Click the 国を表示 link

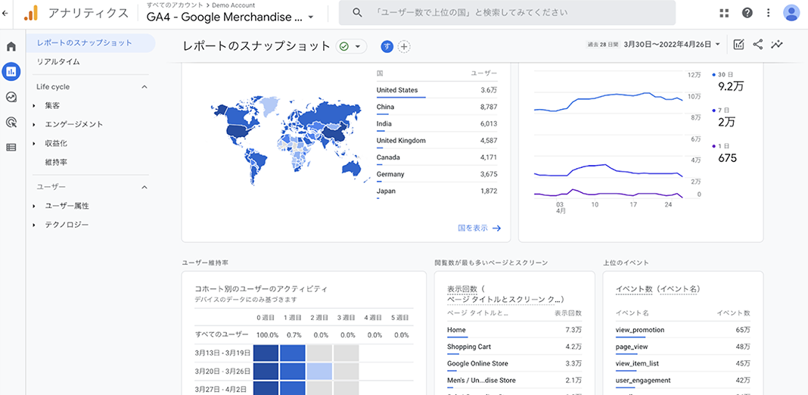(x=479, y=228)
